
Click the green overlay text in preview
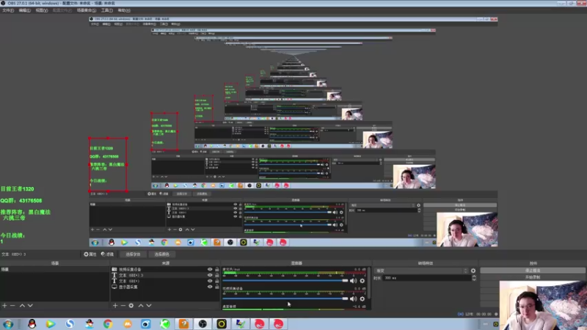(x=25, y=216)
